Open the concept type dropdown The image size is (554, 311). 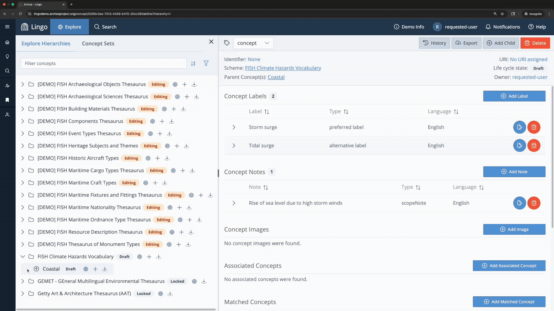[253, 43]
